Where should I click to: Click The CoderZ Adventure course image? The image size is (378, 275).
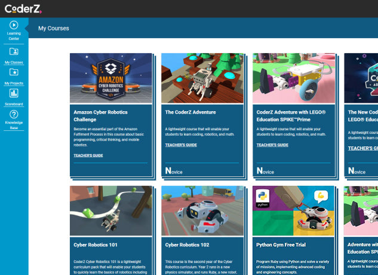coord(202,78)
